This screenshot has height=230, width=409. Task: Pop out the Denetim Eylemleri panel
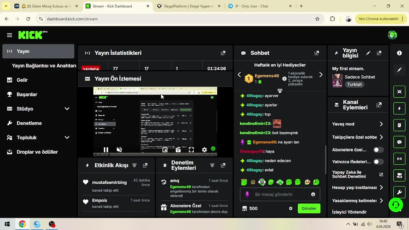[223, 165]
